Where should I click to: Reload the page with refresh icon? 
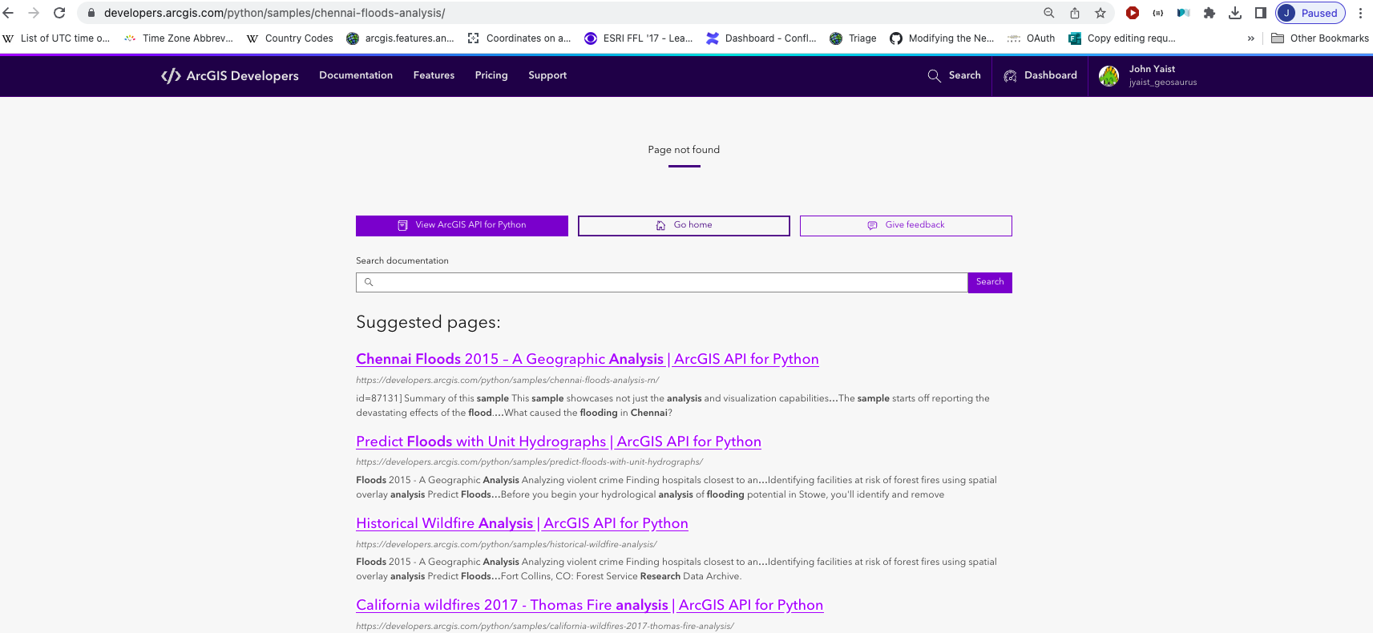tap(59, 13)
